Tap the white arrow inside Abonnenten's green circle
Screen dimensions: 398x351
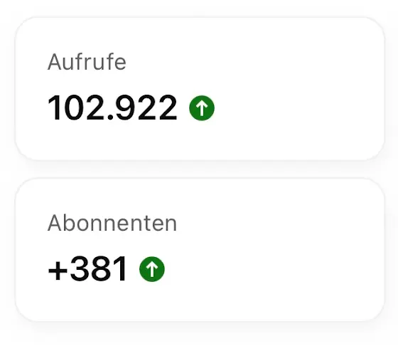pos(152,269)
